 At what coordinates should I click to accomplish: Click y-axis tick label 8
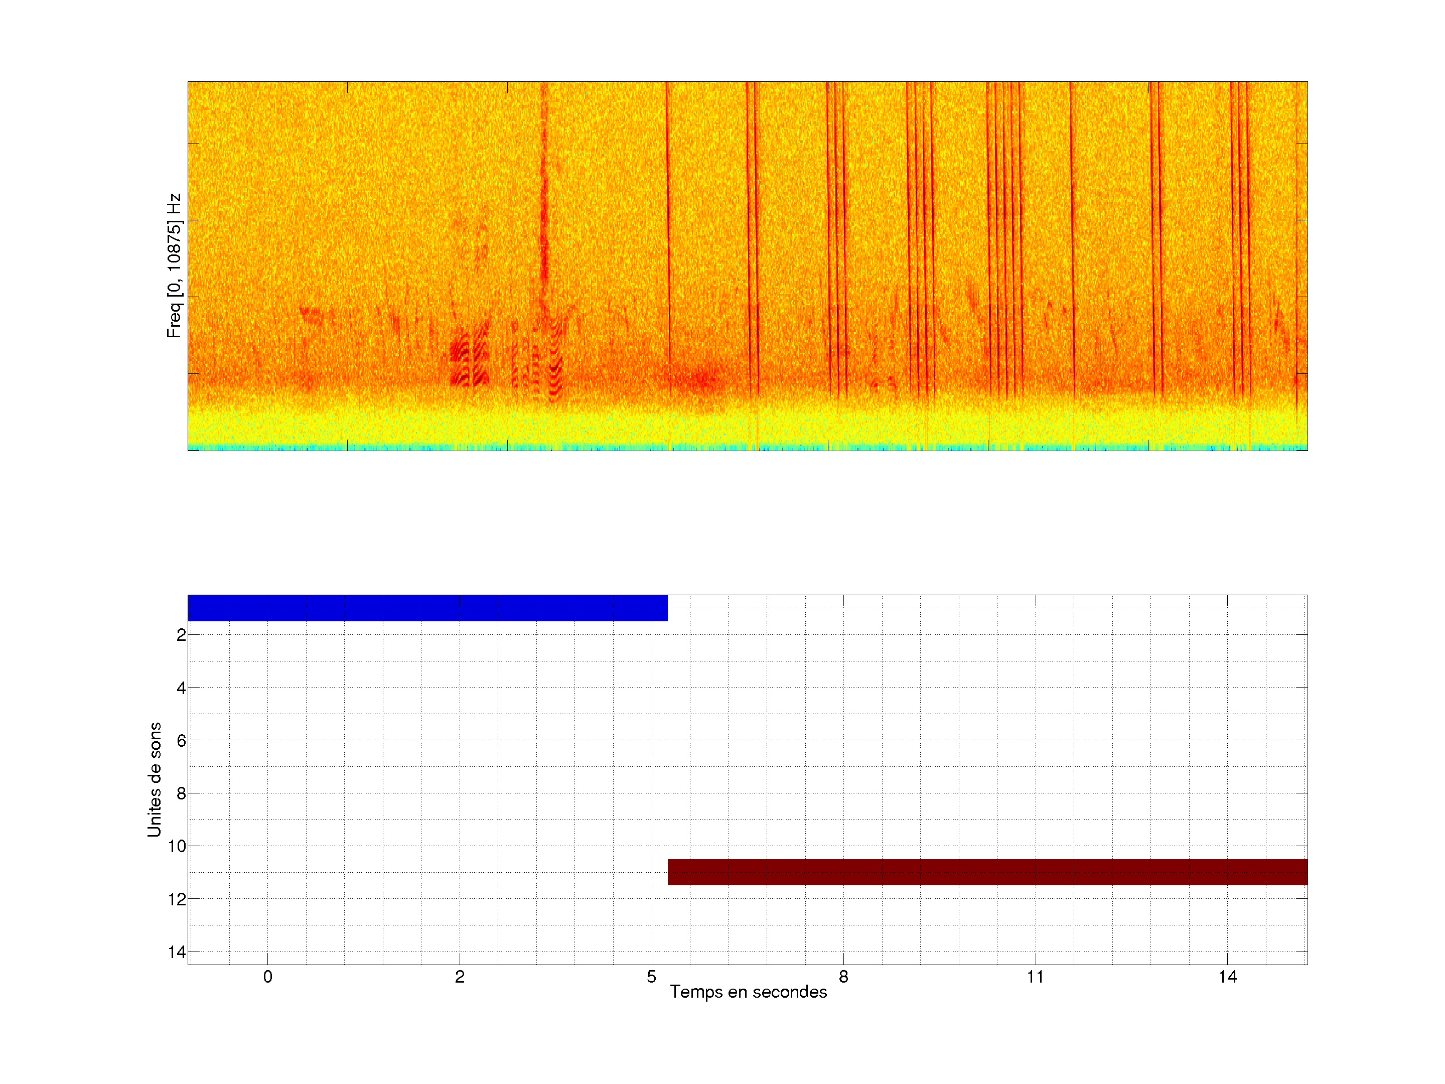tap(181, 794)
